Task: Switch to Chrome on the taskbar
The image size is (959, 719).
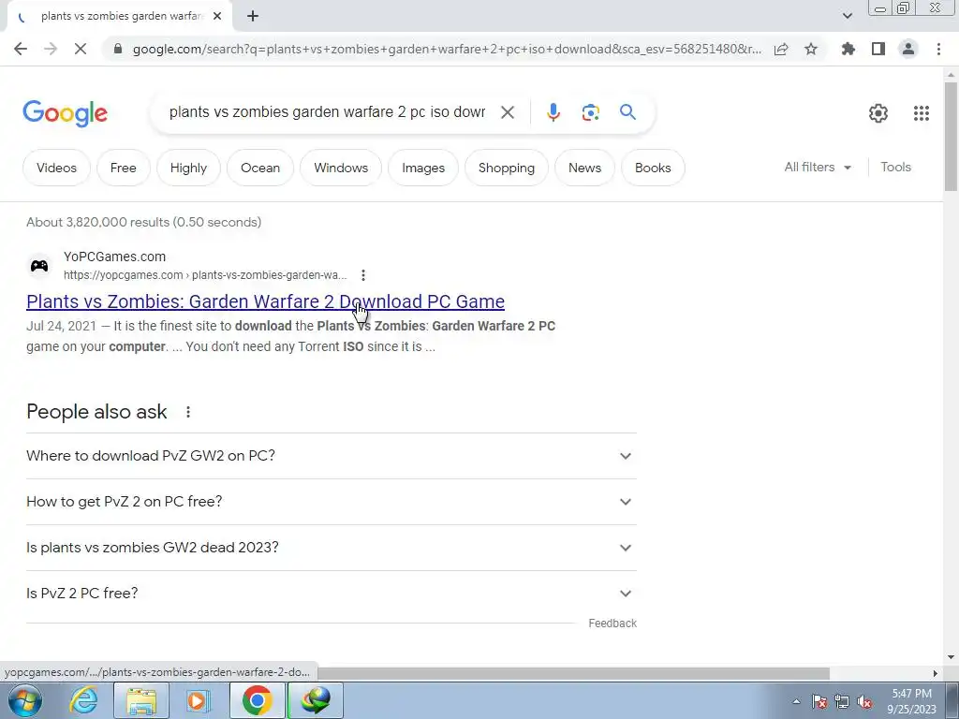Action: [x=257, y=700]
